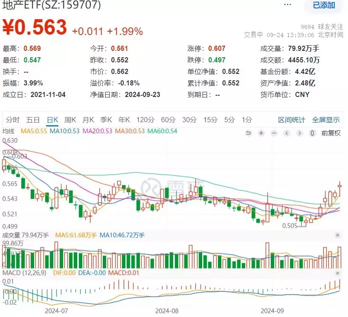
Task: Select the 月K chart tab
Action: click(88, 120)
